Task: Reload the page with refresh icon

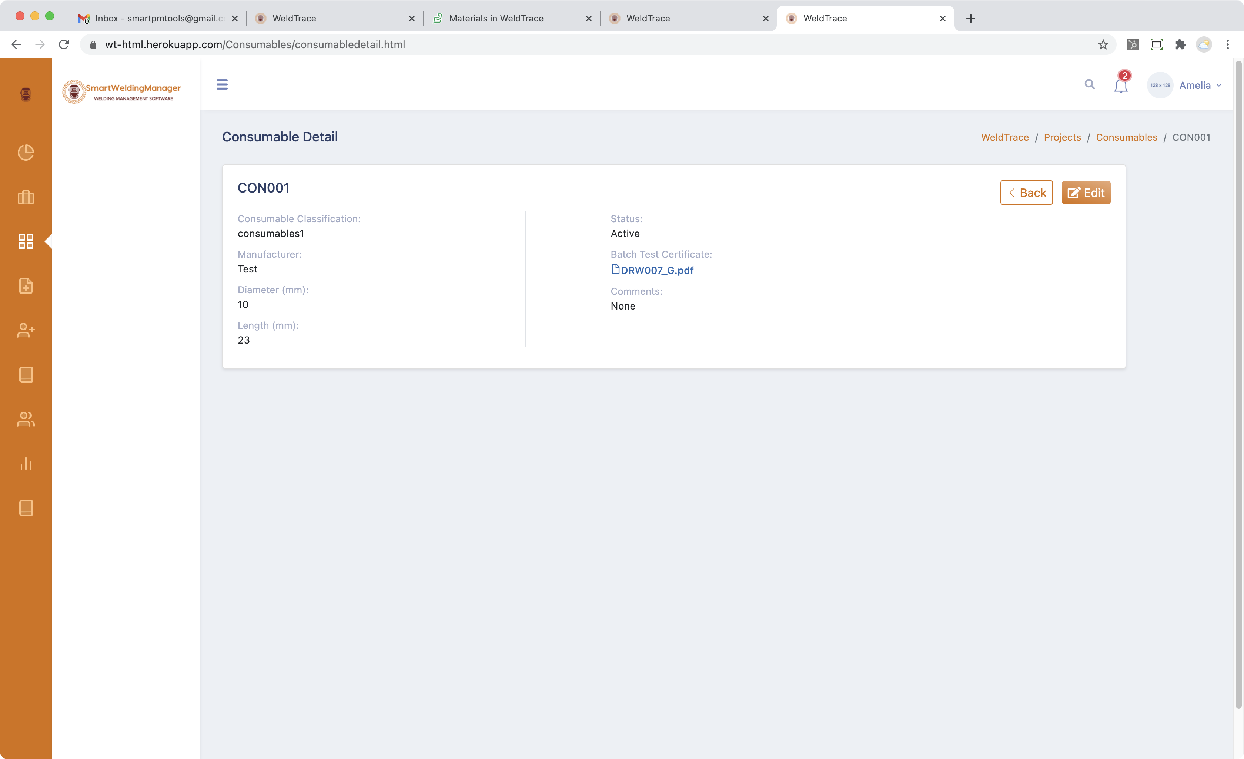Action: click(x=64, y=44)
